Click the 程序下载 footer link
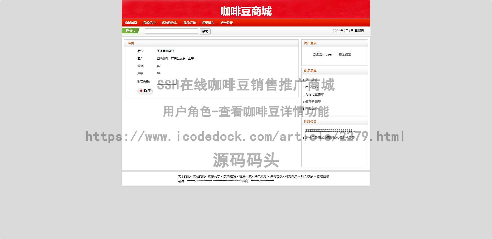This screenshot has width=492, height=239. coord(245,176)
